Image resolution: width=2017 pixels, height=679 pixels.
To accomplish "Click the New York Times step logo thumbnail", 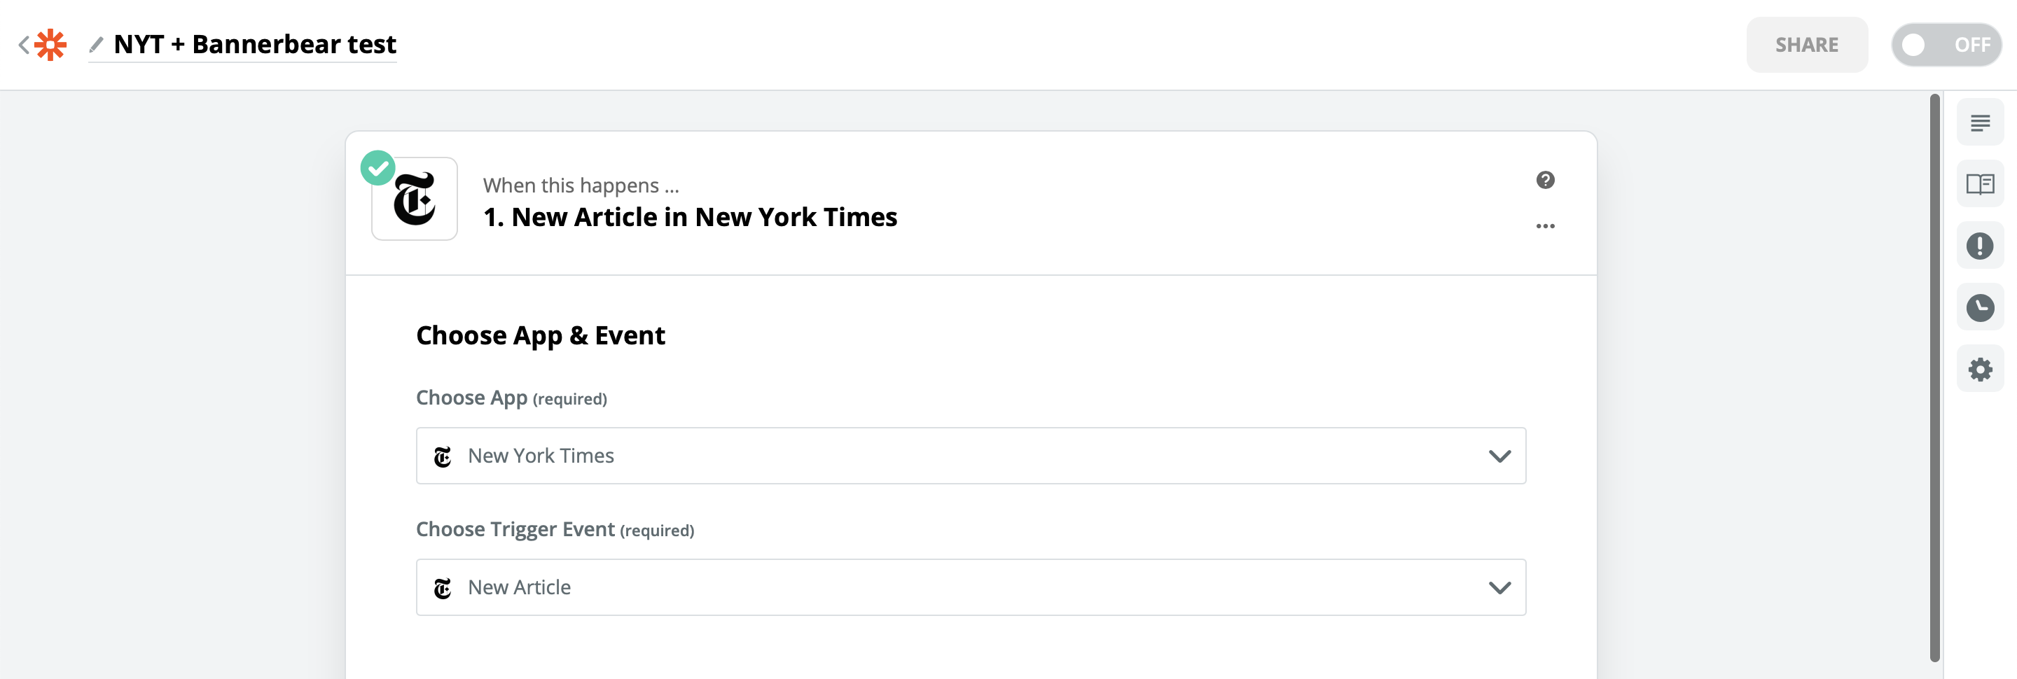I will tap(414, 199).
